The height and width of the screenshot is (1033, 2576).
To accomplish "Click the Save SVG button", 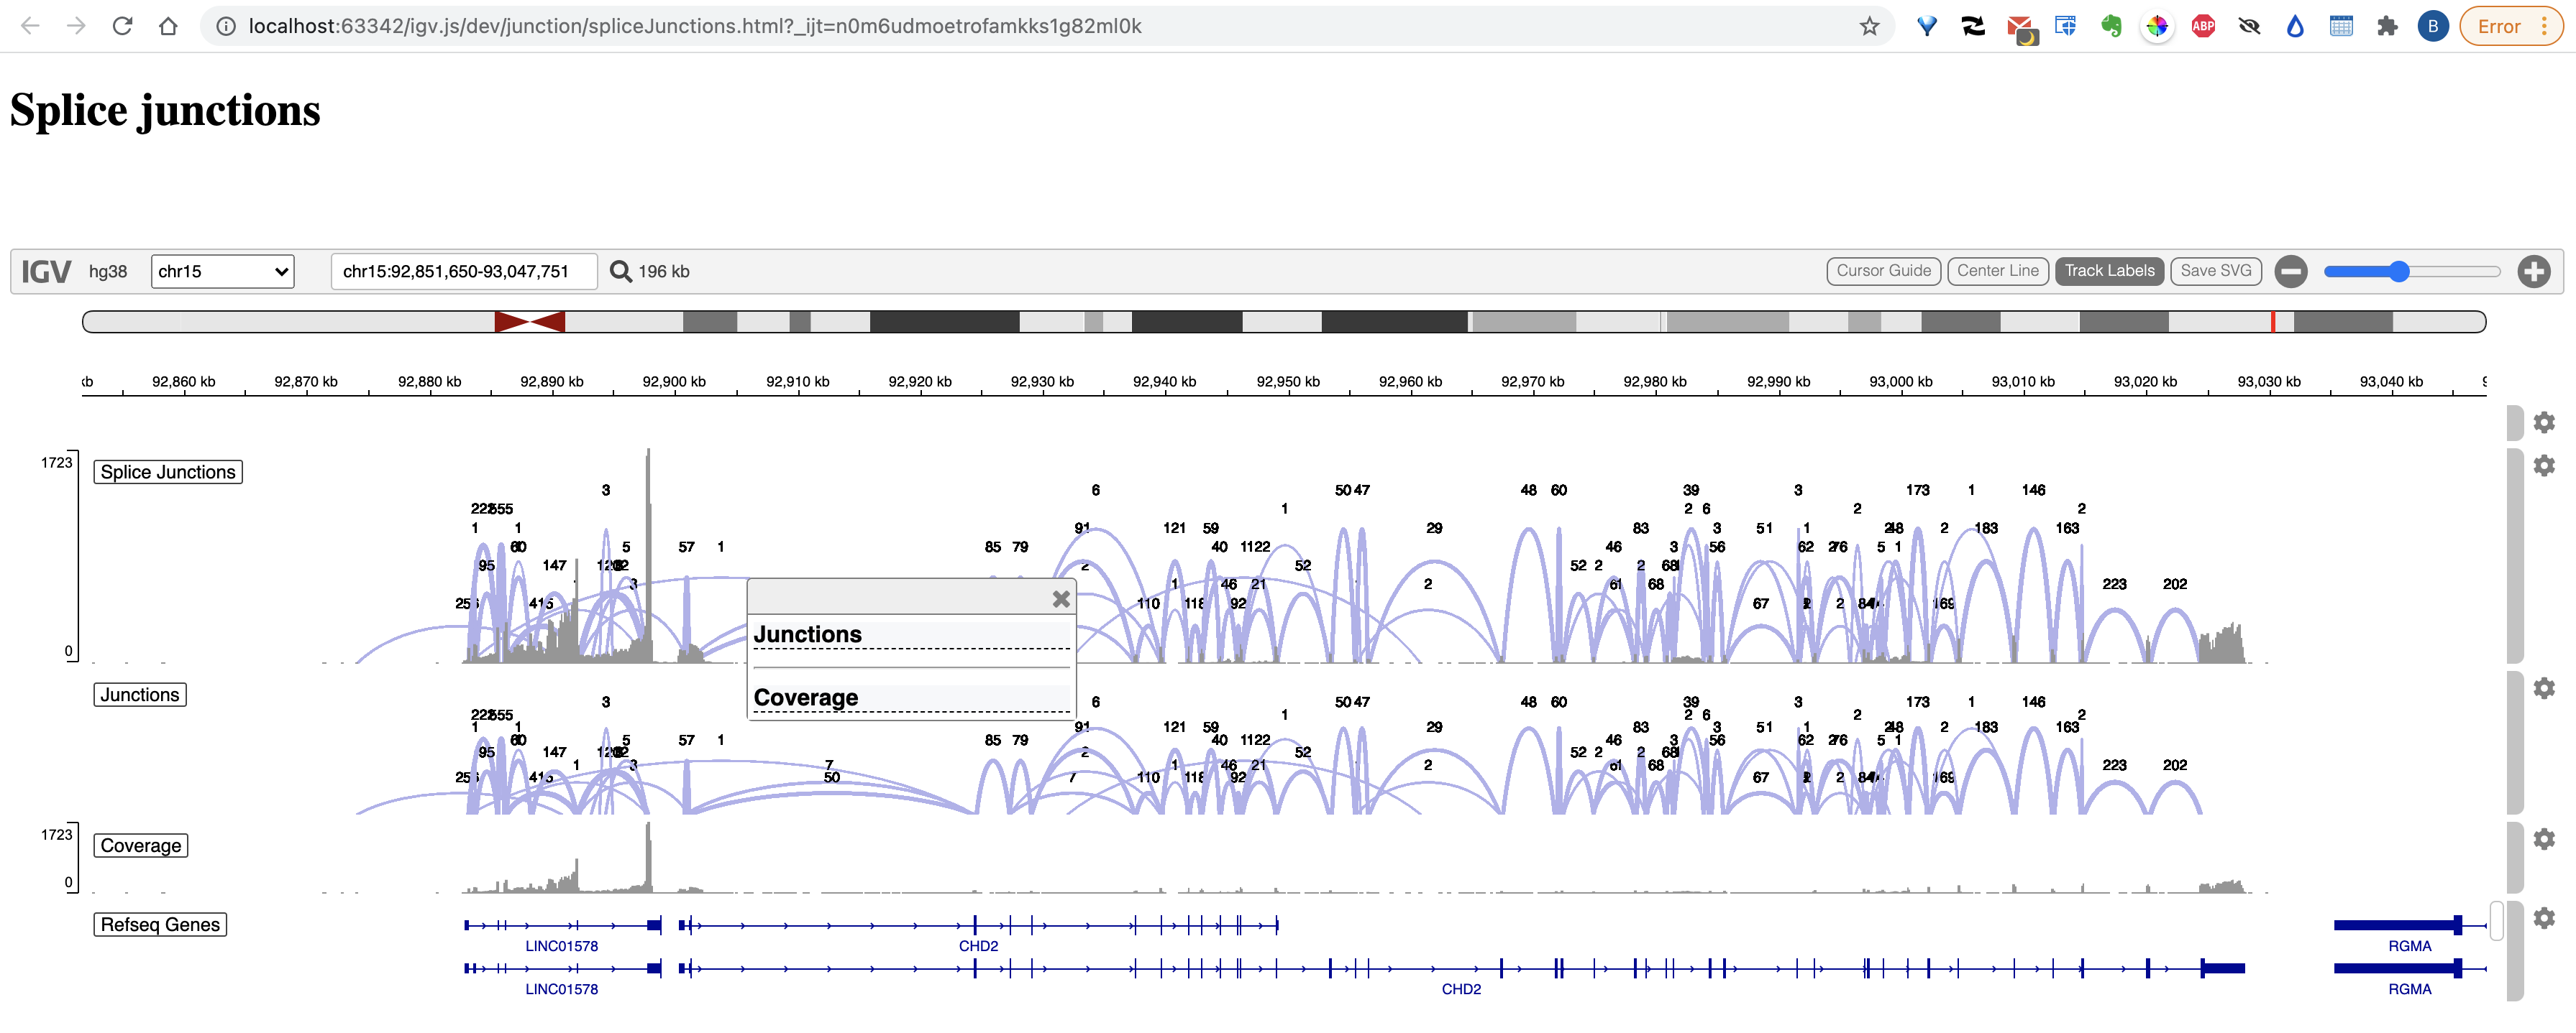I will [x=2216, y=271].
